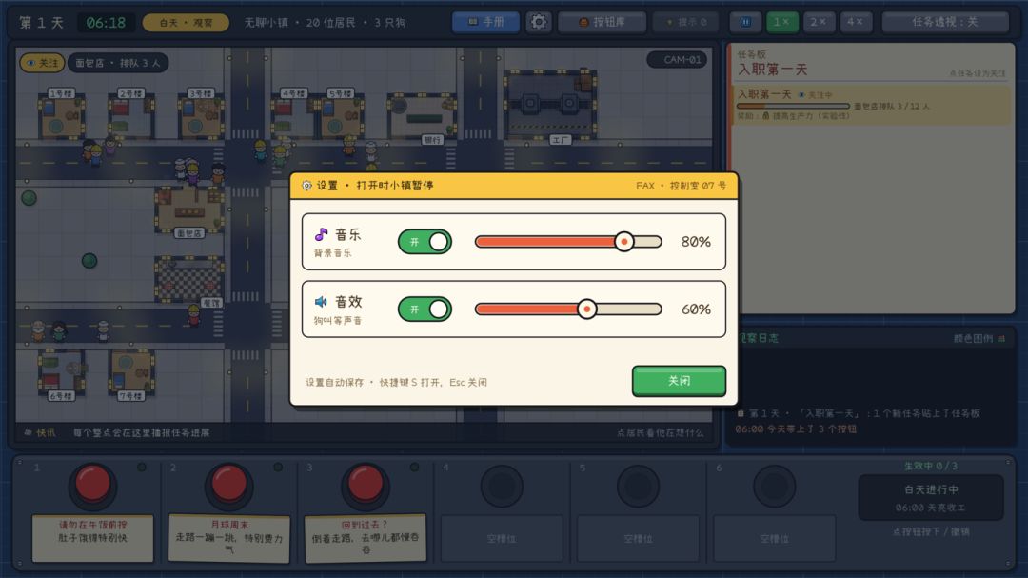Click the 提示 hint button
This screenshot has height=578, width=1028.
click(685, 22)
